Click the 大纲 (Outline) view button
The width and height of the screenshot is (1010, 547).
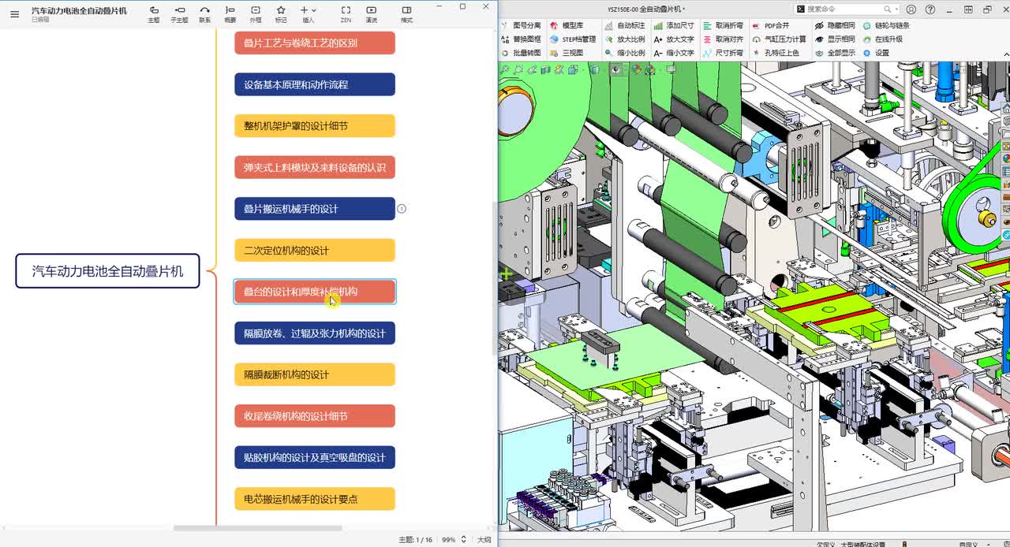(x=484, y=540)
